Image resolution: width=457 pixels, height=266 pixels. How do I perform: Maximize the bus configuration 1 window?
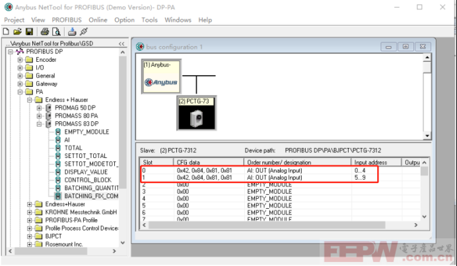405,47
